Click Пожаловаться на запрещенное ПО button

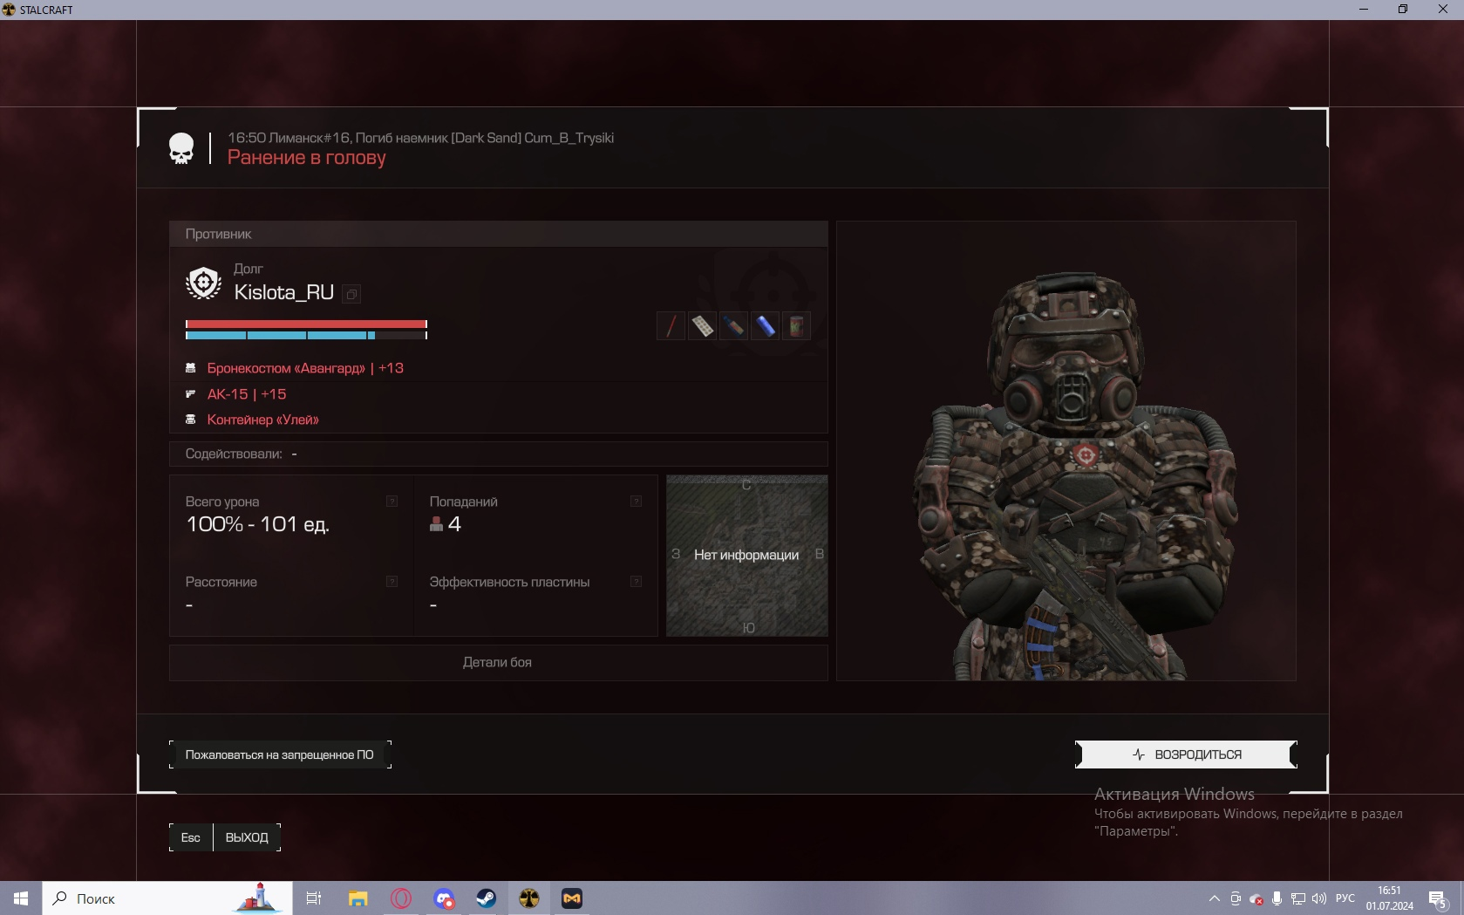point(280,755)
